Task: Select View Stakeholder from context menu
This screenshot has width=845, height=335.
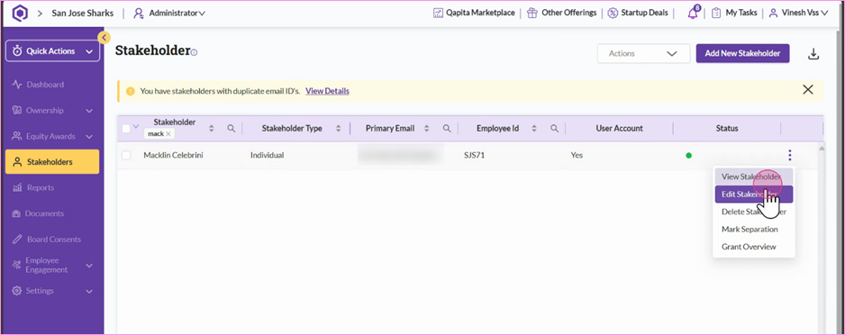Action: [754, 177]
